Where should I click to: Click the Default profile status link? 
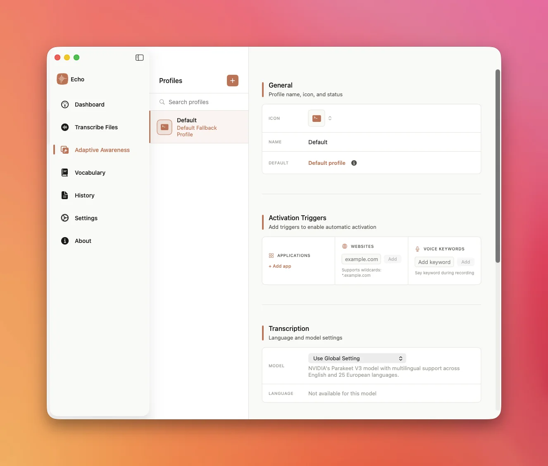(326, 163)
